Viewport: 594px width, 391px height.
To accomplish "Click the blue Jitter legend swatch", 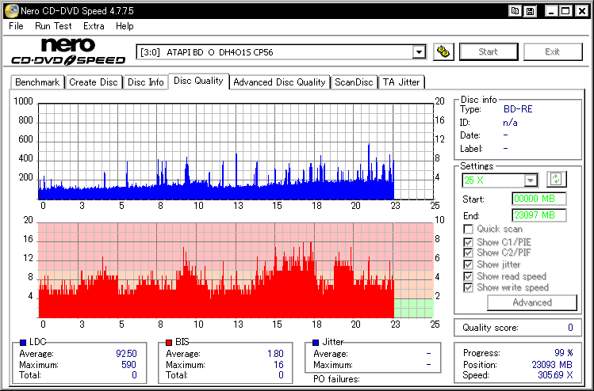I will 316,343.
